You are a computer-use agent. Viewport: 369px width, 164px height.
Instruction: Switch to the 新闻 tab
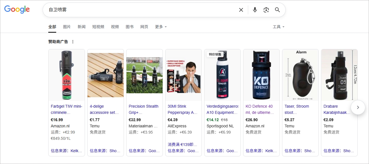point(82,27)
